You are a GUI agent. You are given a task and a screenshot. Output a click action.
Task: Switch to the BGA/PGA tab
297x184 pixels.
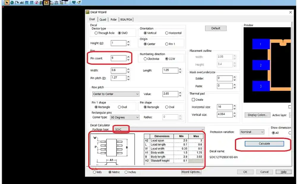tap(126, 19)
